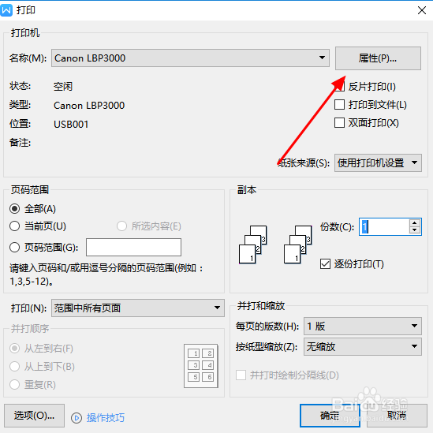Close the print dialog window

point(422,10)
